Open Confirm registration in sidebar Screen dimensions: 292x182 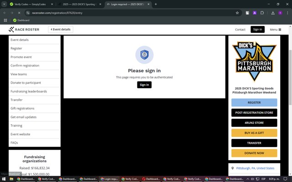pos(35,66)
